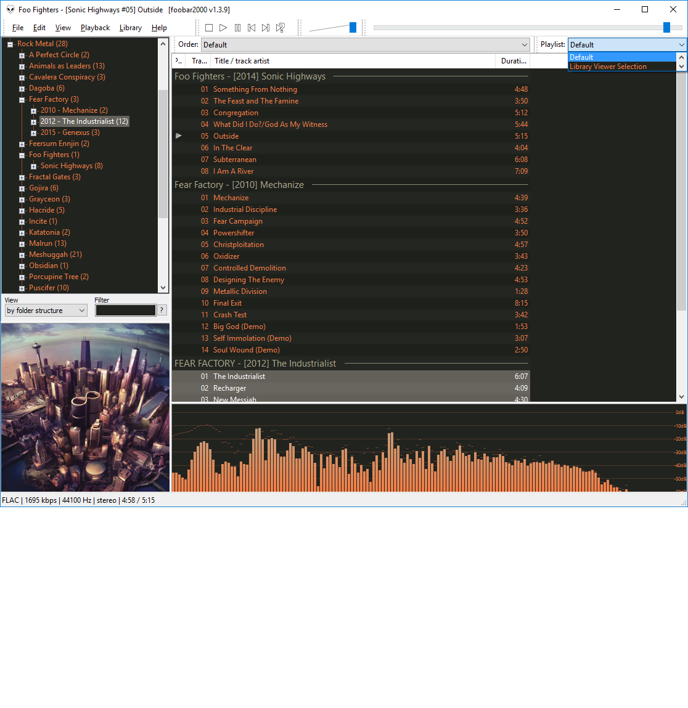688x708 pixels.
Task: Select Porcupine Tree (2) in library
Action: (x=59, y=276)
